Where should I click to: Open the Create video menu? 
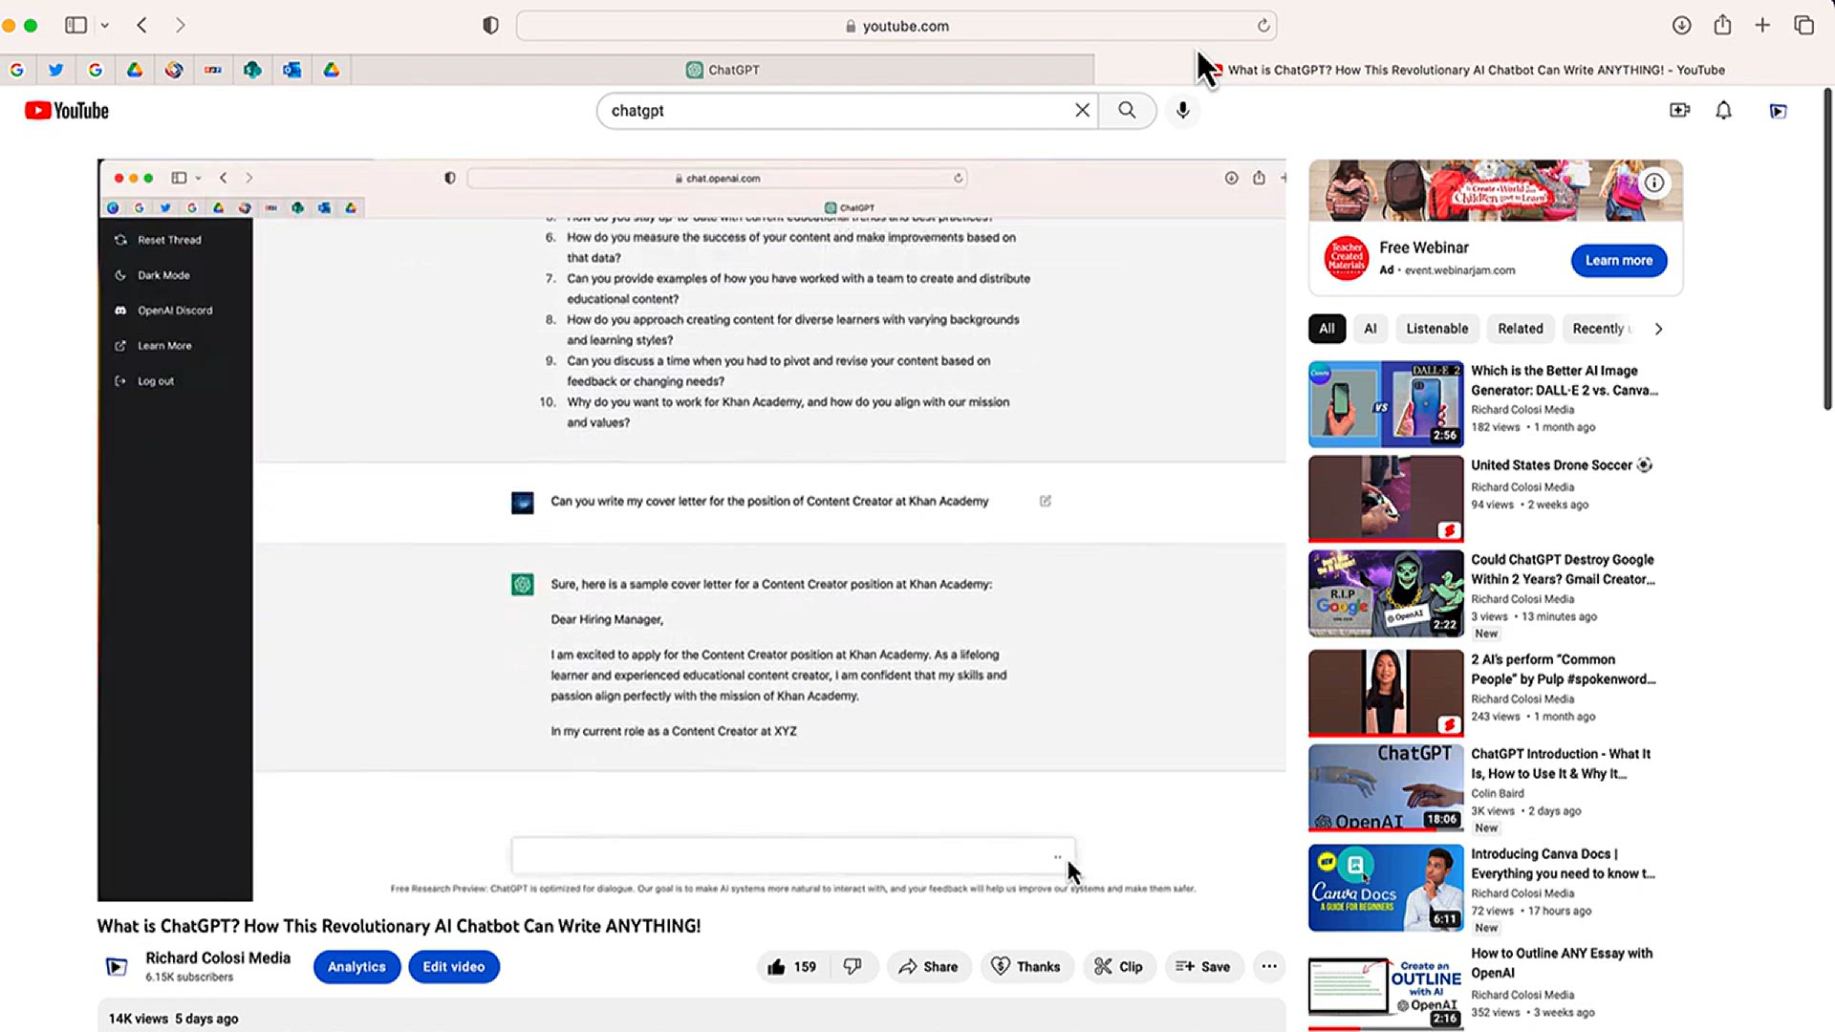tap(1679, 111)
